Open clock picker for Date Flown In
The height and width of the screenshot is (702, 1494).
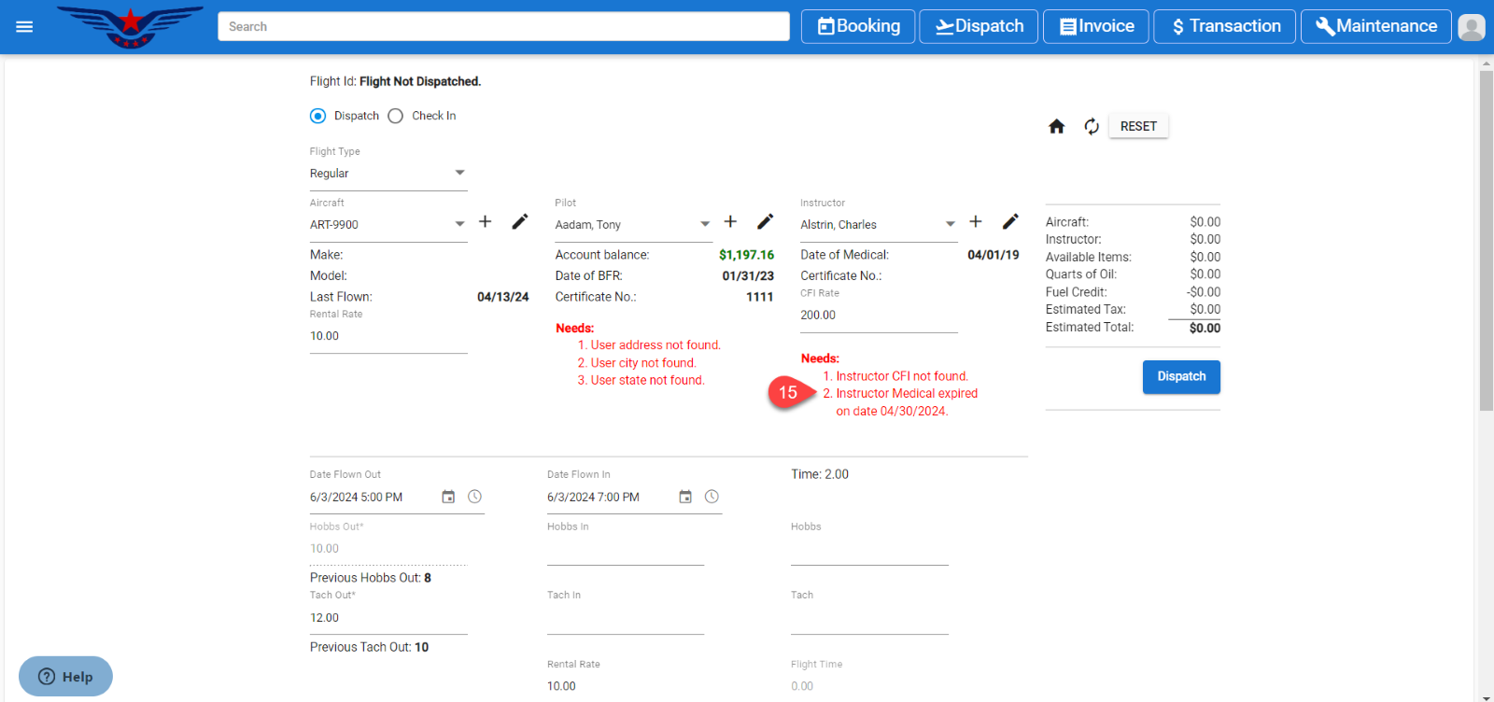click(x=712, y=497)
